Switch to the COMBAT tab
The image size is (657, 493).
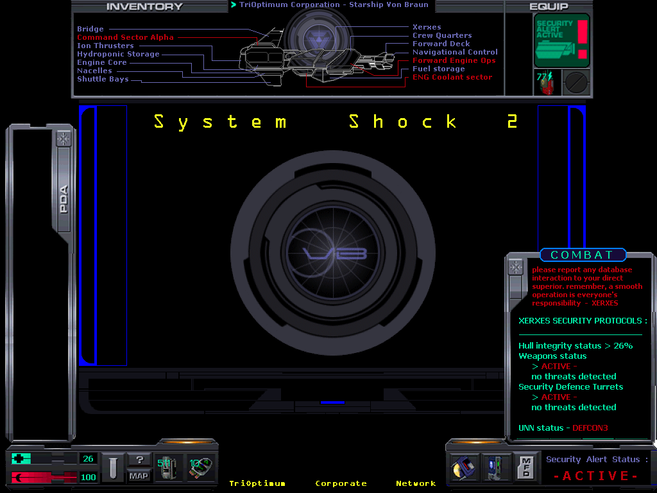[x=583, y=255]
